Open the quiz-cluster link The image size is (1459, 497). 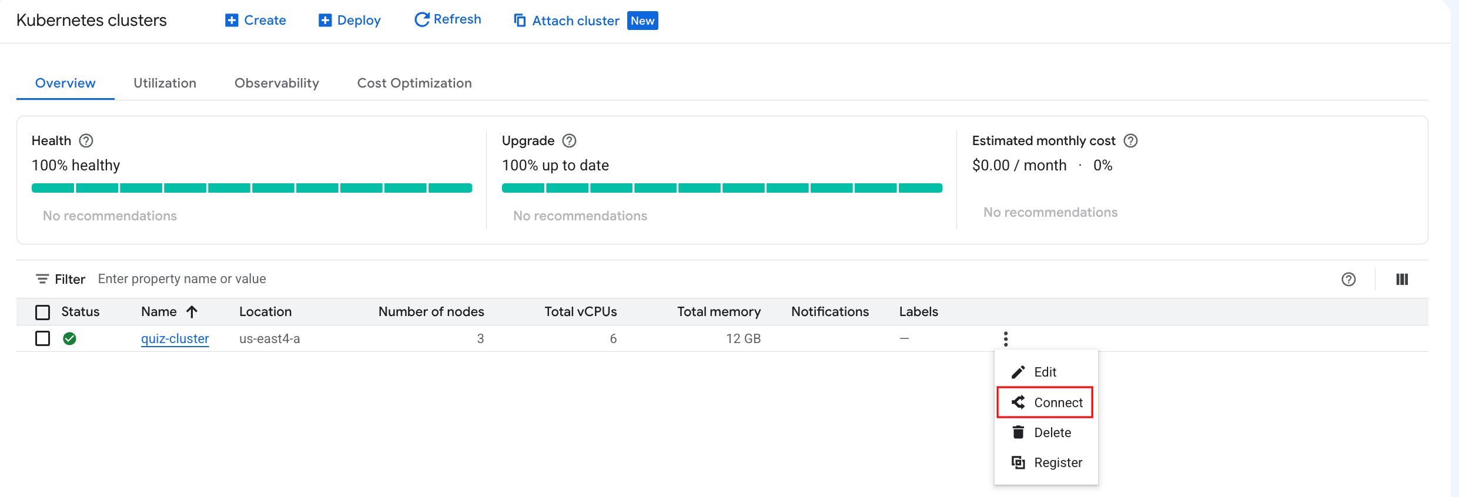tap(175, 338)
